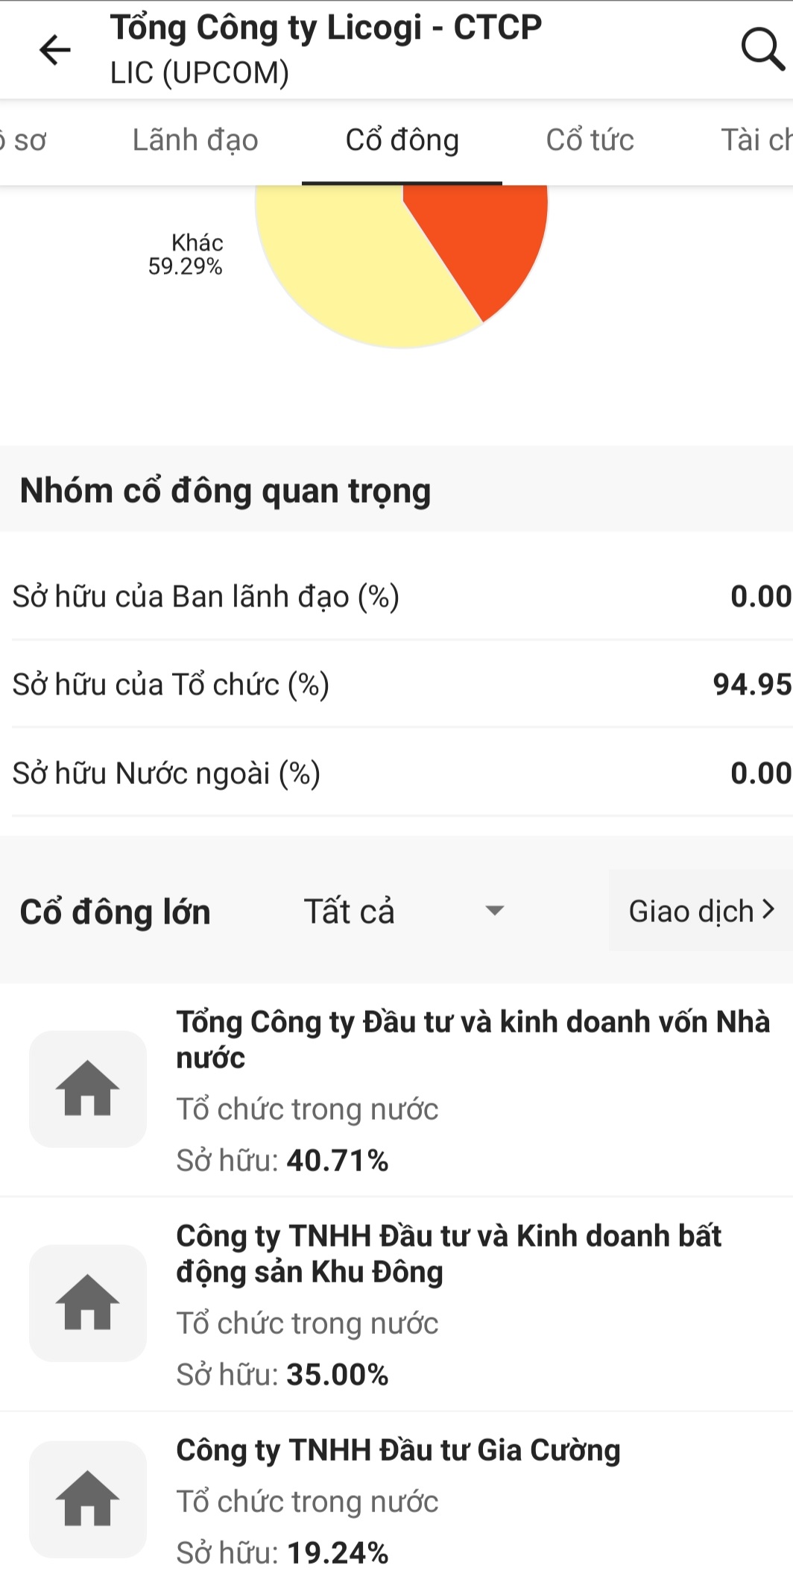Tap the chevron next to Giao dịch
Screen dimensions: 793x1580
coord(768,909)
